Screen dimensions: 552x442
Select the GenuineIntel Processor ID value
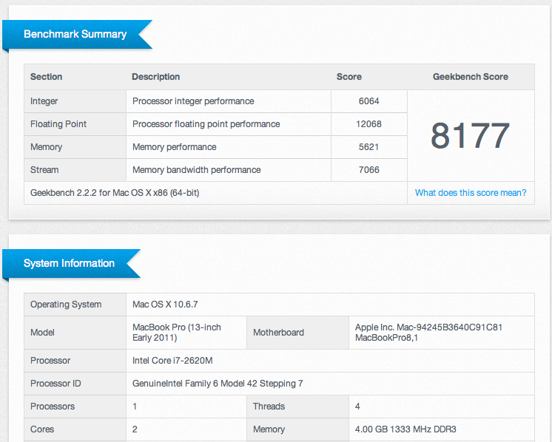click(217, 384)
